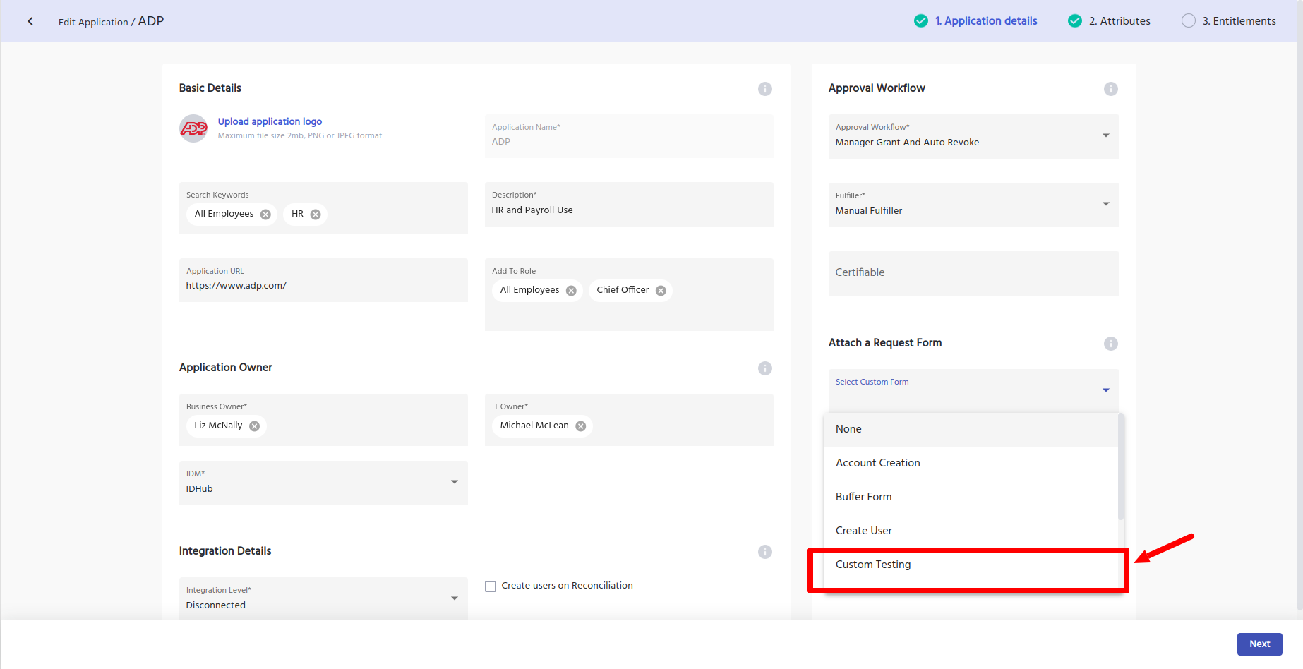
Task: Open the IDM dropdown showing IDHub
Action: click(323, 483)
